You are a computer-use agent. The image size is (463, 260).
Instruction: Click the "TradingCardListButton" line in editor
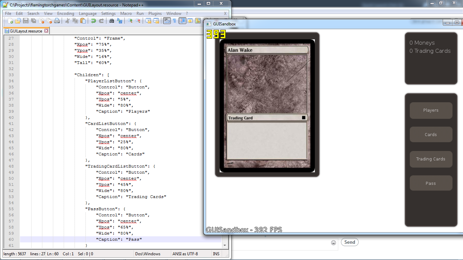(121, 166)
